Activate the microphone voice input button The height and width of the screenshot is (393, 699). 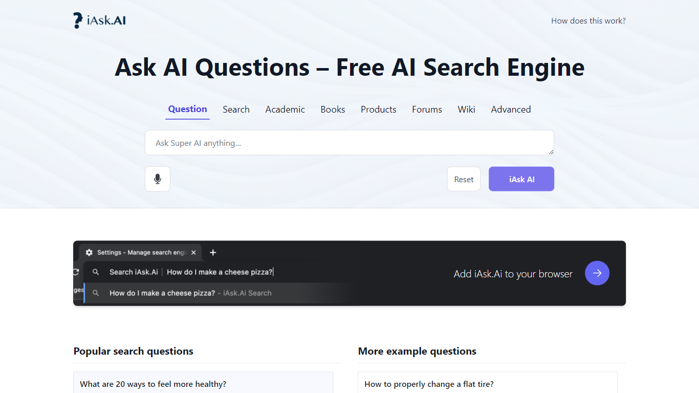pos(158,179)
